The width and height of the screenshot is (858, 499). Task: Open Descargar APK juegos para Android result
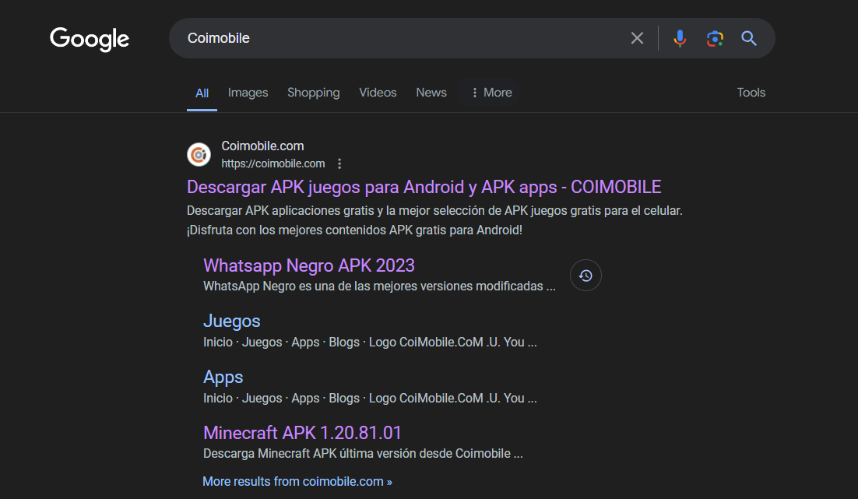click(x=424, y=187)
